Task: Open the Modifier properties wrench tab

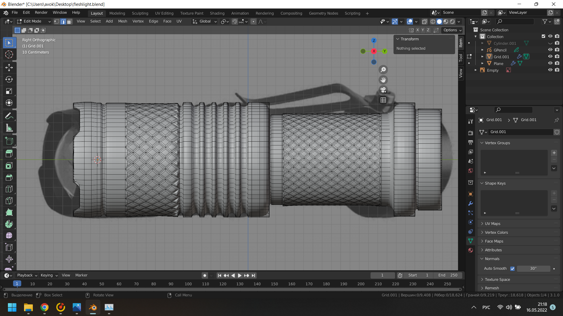Action: (x=471, y=203)
